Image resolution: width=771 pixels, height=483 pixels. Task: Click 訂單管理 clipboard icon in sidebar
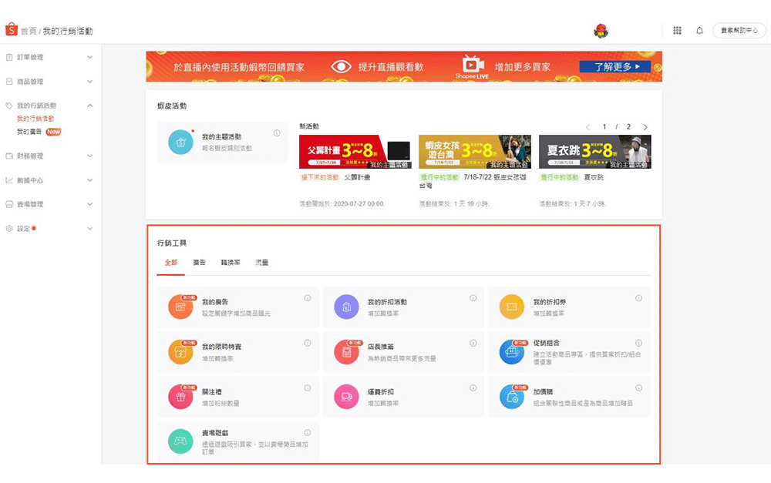click(8, 57)
